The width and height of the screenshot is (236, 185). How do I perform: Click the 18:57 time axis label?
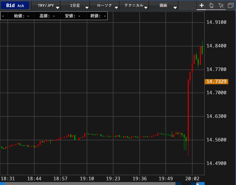pos(60,179)
